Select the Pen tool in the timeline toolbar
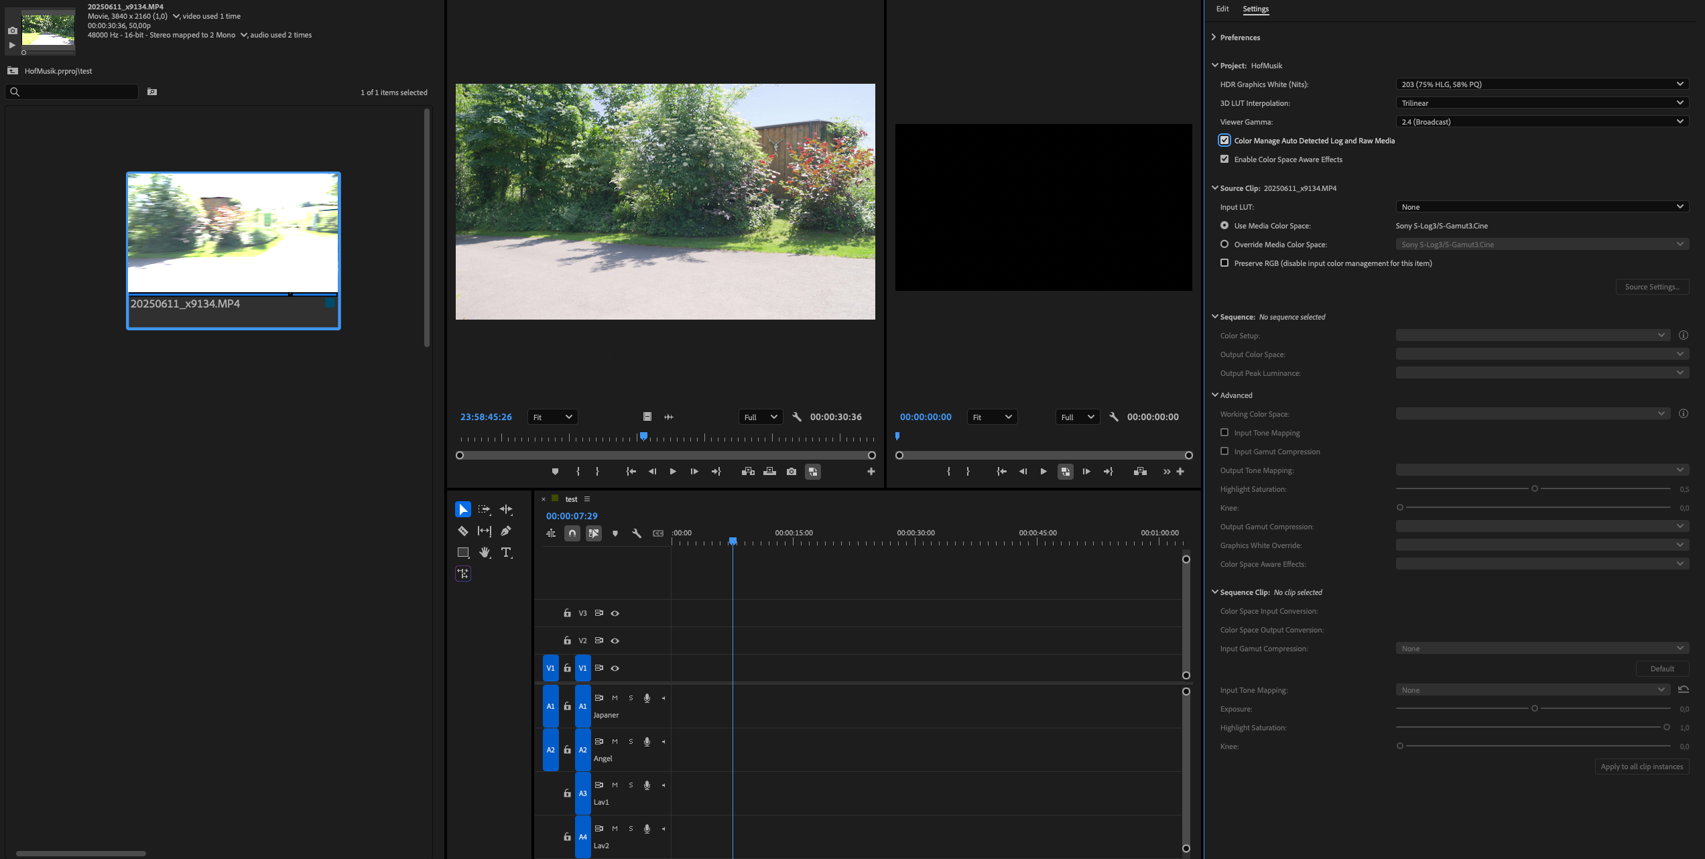1705x859 pixels. click(x=507, y=531)
